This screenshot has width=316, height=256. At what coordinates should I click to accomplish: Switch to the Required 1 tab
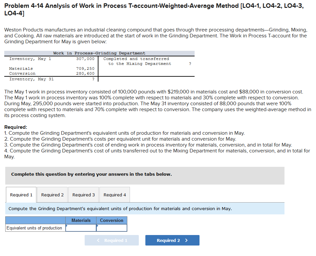(x=21, y=194)
